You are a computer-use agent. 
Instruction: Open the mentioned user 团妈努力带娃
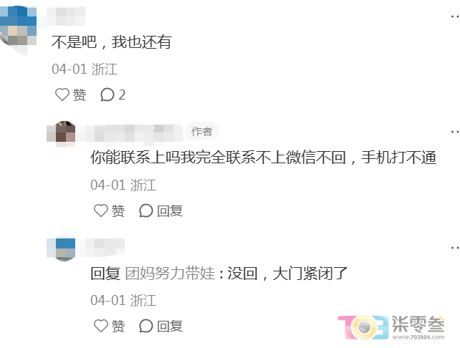point(170,274)
